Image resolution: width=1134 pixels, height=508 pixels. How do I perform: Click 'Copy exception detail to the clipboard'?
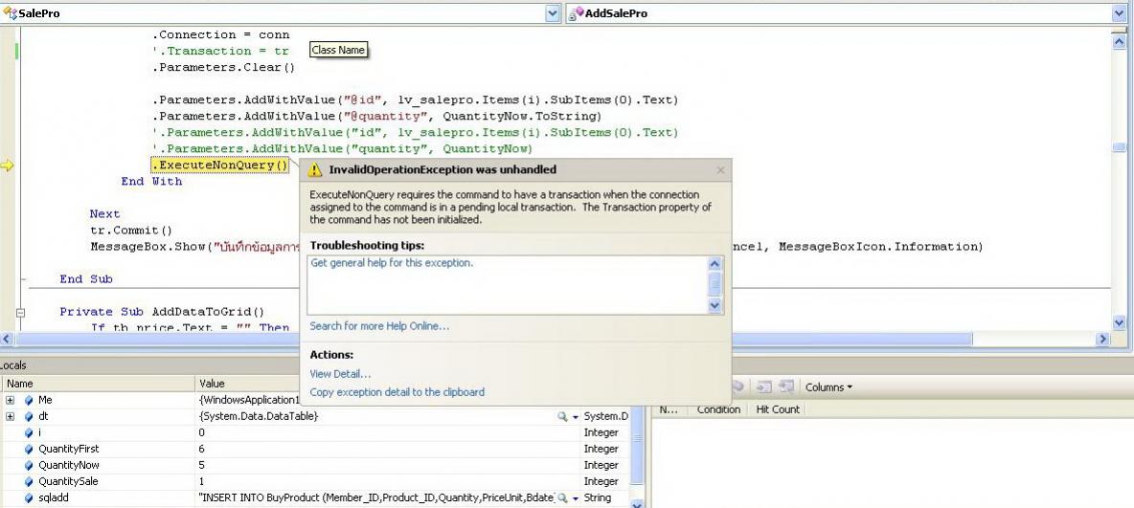tap(397, 392)
